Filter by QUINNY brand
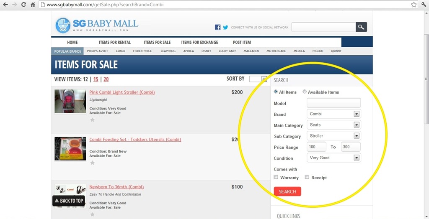This screenshot has width=429, height=219. [336, 51]
